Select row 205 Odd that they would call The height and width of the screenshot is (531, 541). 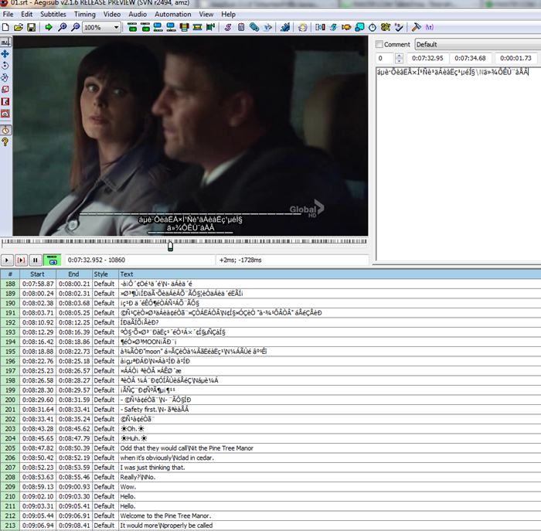(x=270, y=448)
